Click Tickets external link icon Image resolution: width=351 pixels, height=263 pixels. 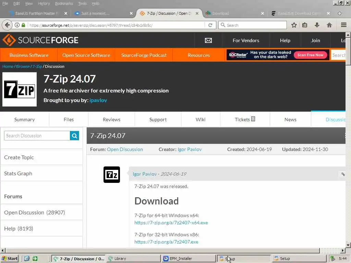coord(253,119)
